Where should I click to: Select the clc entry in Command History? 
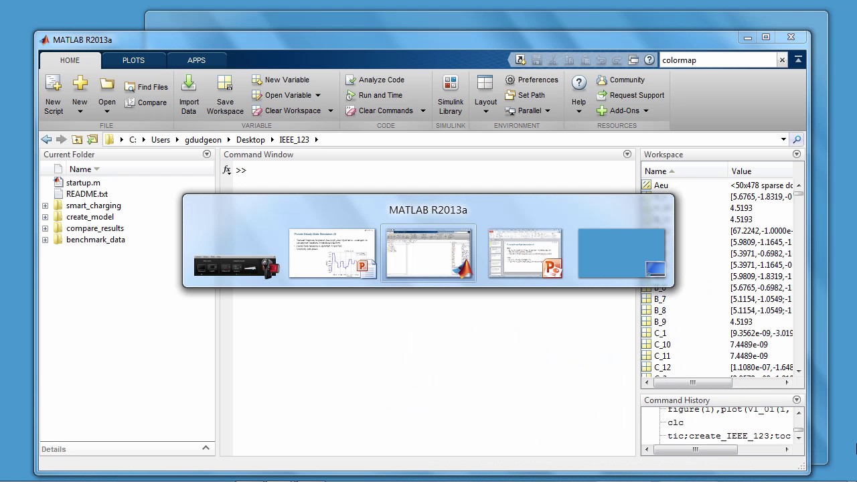click(676, 422)
